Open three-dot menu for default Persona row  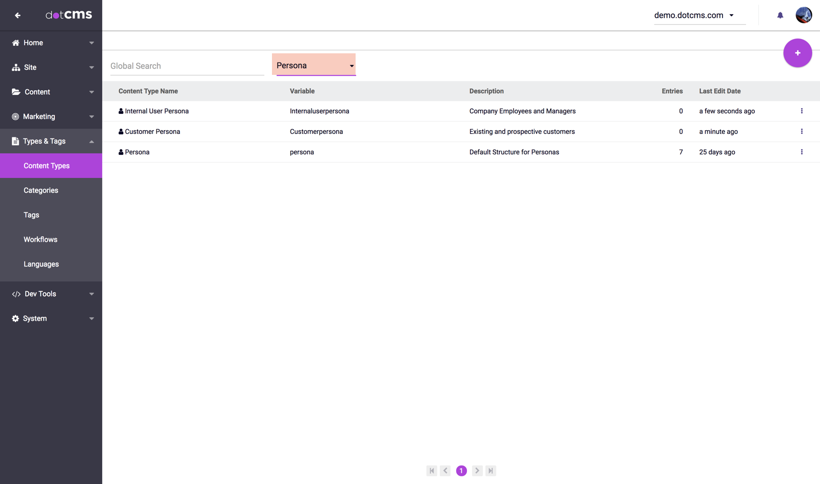(x=801, y=152)
